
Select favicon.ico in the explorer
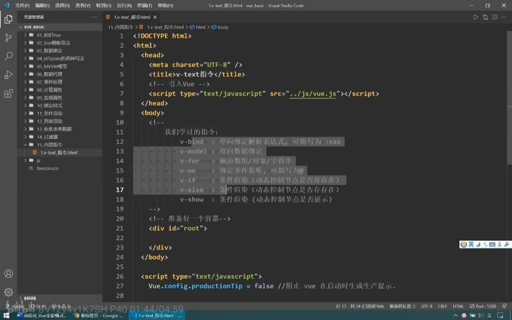pos(60,168)
